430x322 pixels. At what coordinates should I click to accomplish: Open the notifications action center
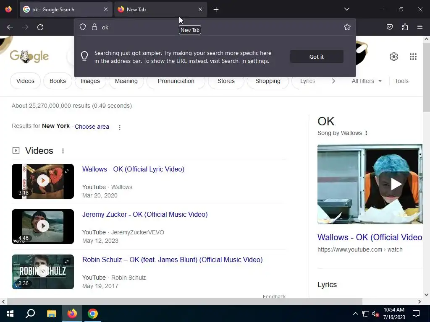[416, 314]
